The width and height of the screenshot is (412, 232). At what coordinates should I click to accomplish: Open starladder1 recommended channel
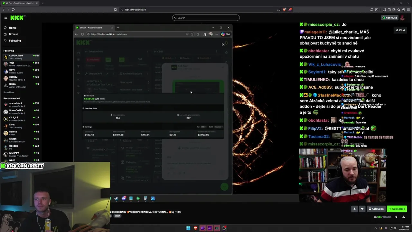pos(21,104)
